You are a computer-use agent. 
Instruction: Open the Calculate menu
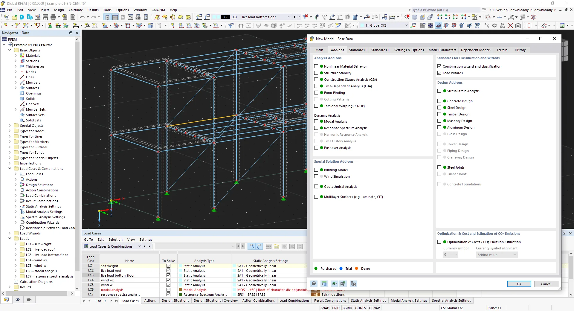pos(76,10)
